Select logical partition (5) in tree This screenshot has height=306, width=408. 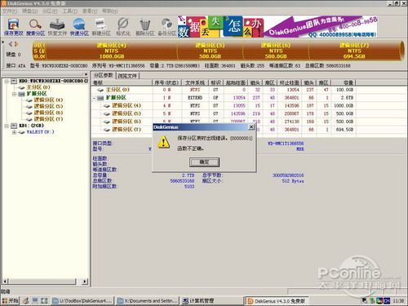pos(48,106)
